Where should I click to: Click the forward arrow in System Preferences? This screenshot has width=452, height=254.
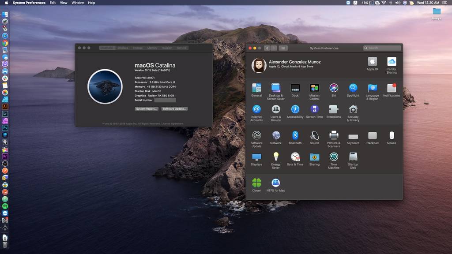point(274,48)
